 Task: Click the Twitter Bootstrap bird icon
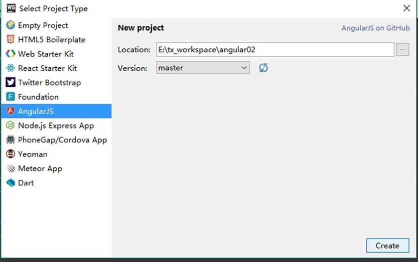(x=10, y=82)
